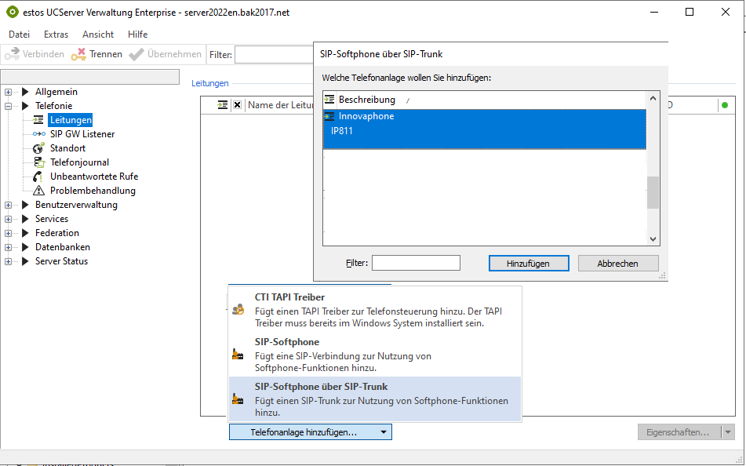Select the SIP GW Listener tree icon
The height and width of the screenshot is (466, 746).
(38, 134)
